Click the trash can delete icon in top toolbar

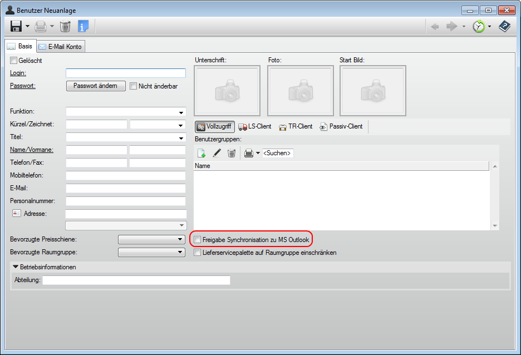click(65, 26)
